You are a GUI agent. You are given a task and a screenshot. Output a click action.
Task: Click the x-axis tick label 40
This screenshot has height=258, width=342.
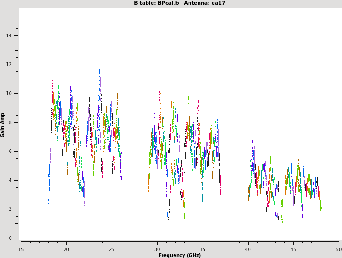pyautogui.click(x=248, y=249)
